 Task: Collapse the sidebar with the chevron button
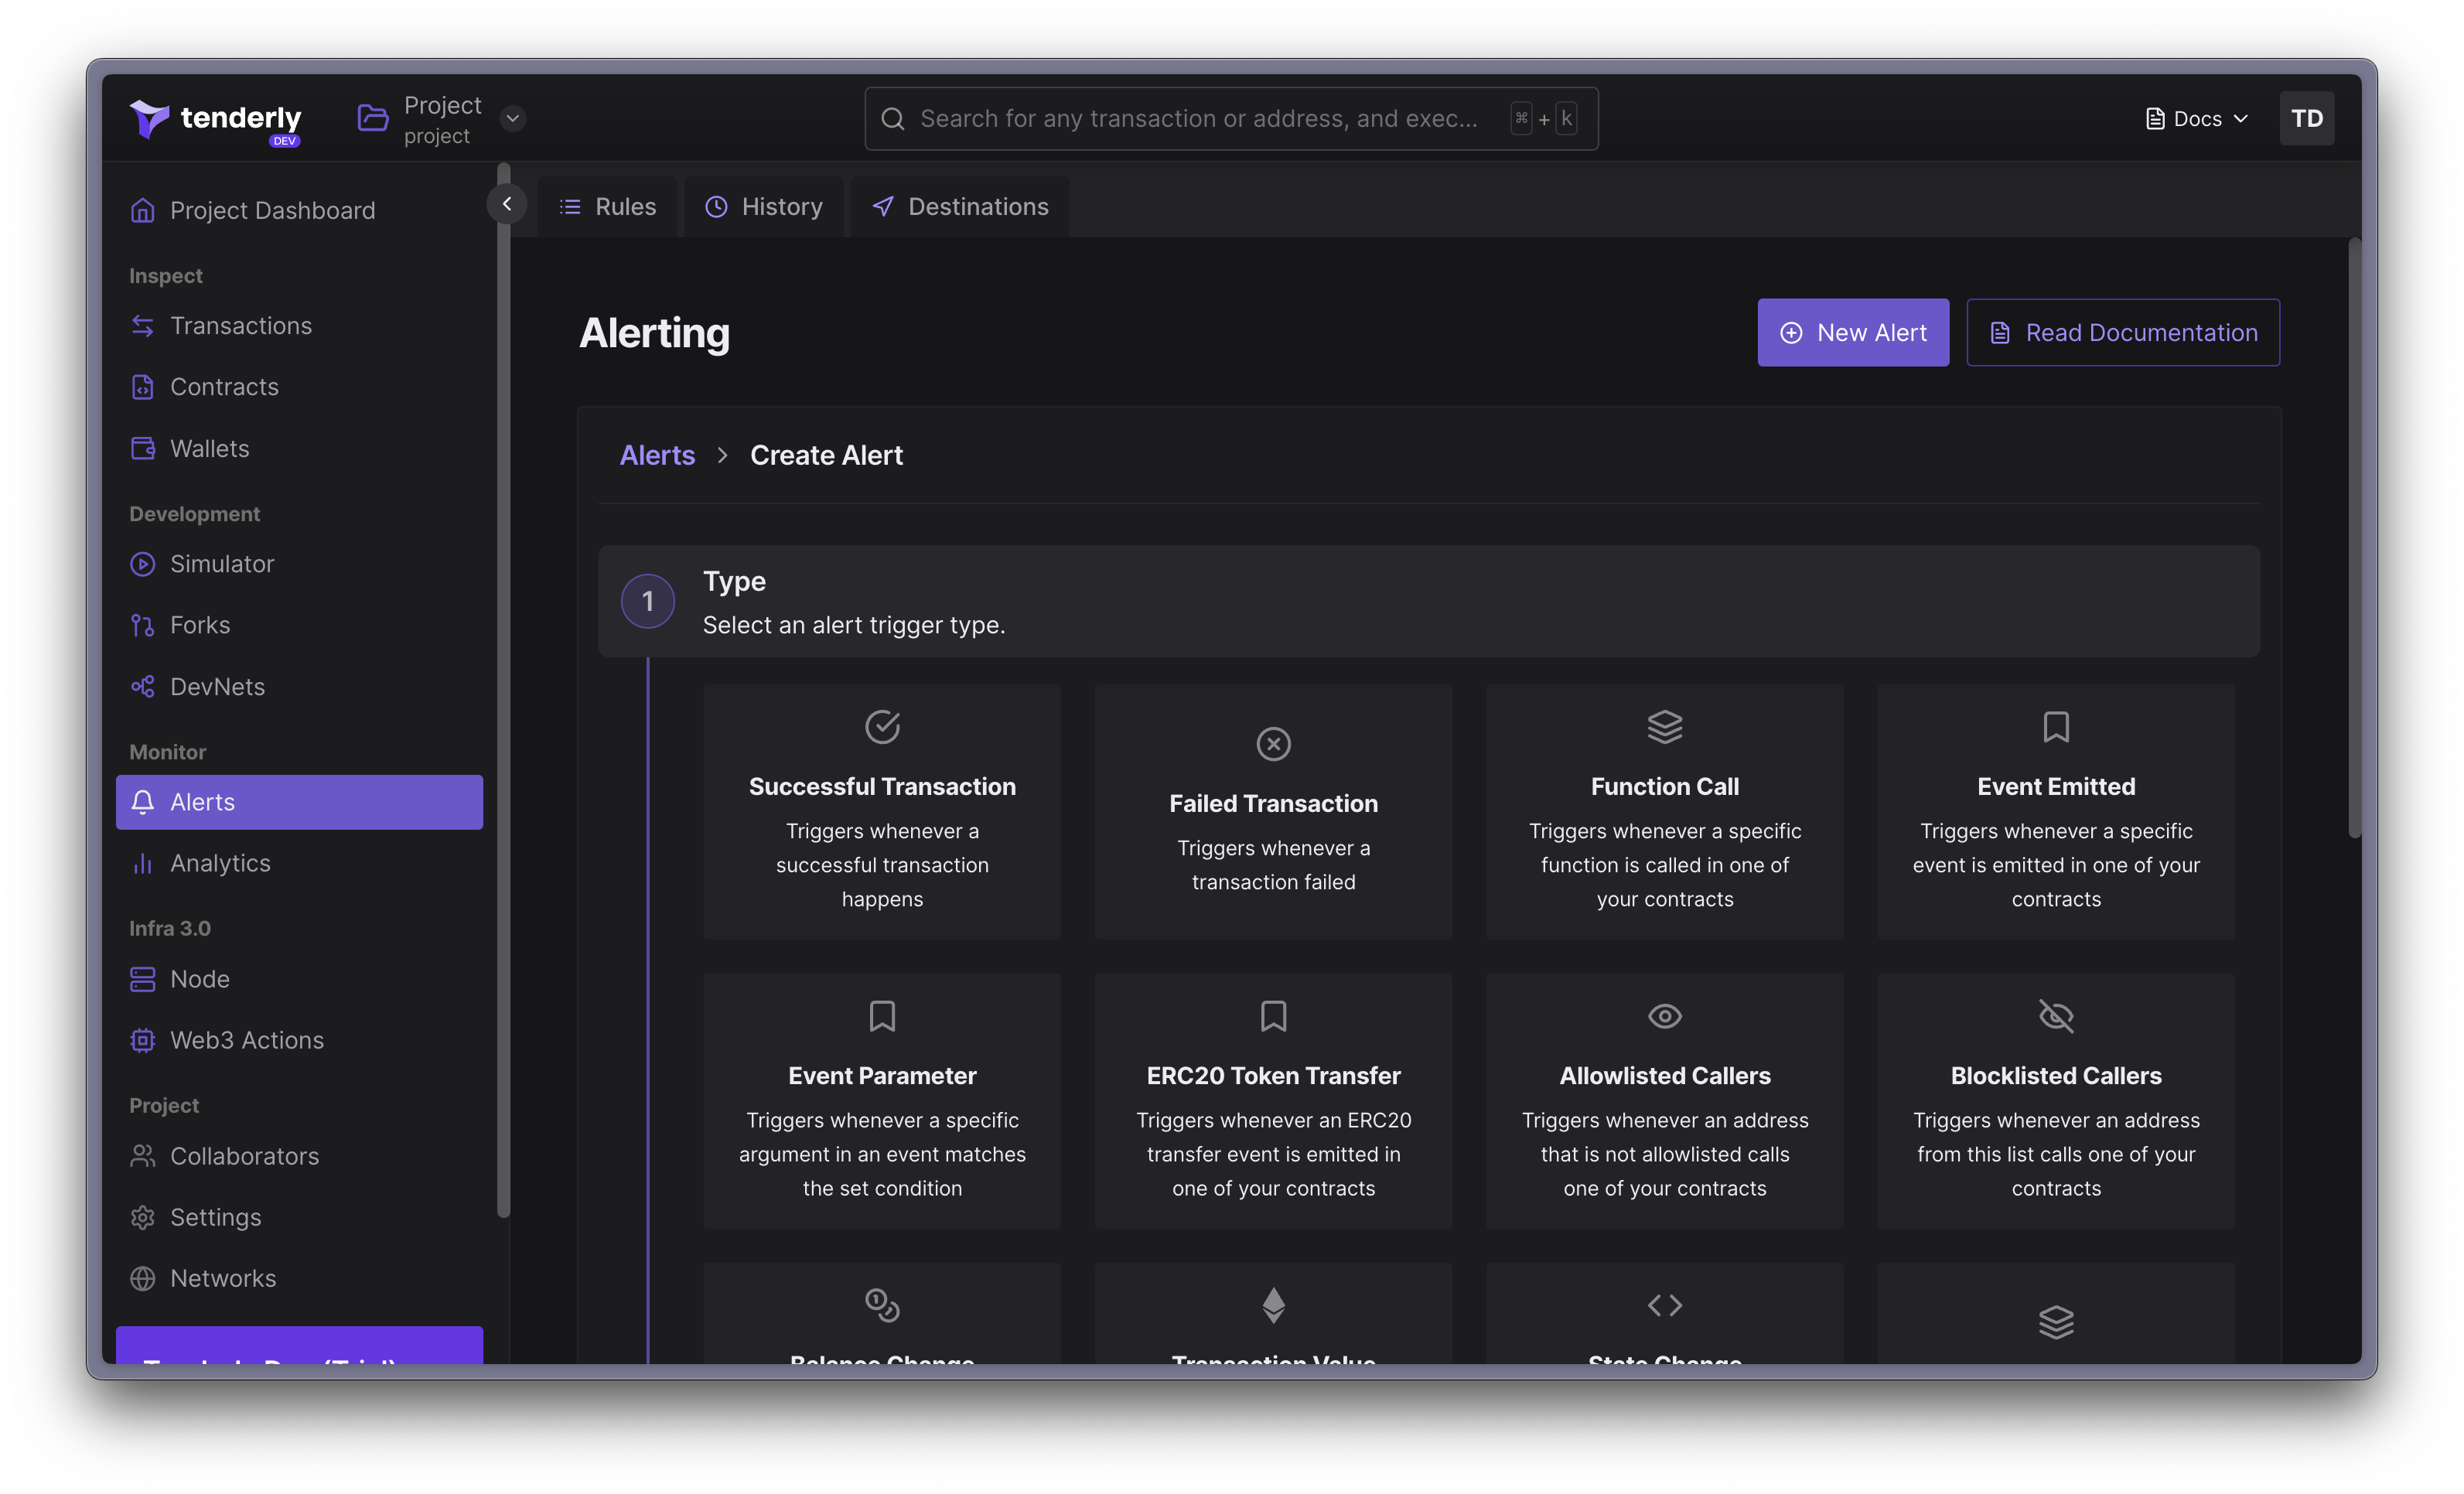pos(507,204)
